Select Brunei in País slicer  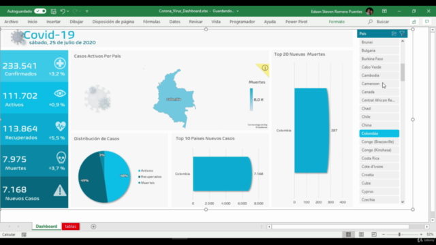pos(379,42)
